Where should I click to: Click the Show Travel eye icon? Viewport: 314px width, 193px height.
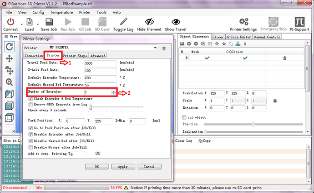tap(176, 22)
